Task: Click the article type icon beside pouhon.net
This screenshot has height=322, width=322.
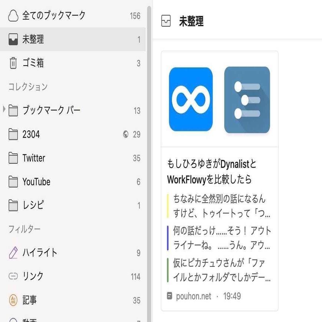Action: click(x=169, y=296)
